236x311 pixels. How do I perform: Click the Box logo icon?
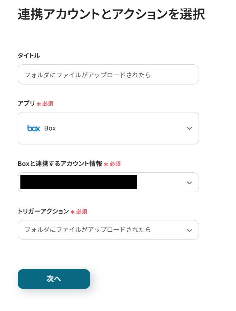click(x=34, y=128)
